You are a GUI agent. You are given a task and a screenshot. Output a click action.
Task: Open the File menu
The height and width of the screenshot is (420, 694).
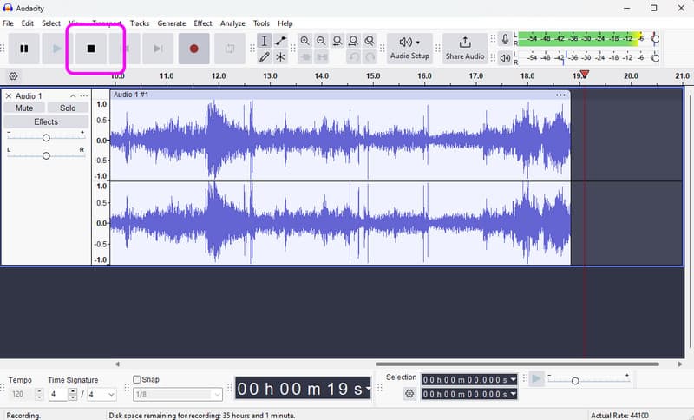tap(8, 23)
